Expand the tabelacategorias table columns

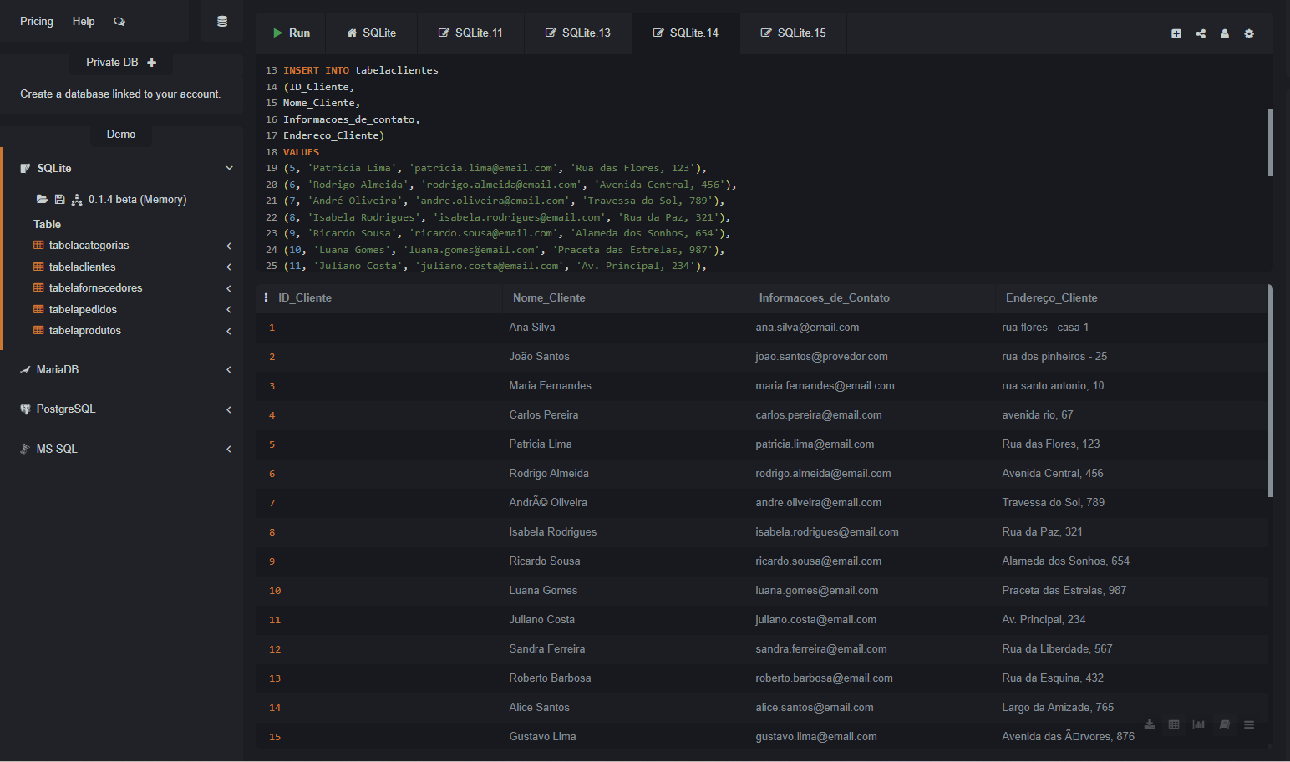click(x=229, y=246)
